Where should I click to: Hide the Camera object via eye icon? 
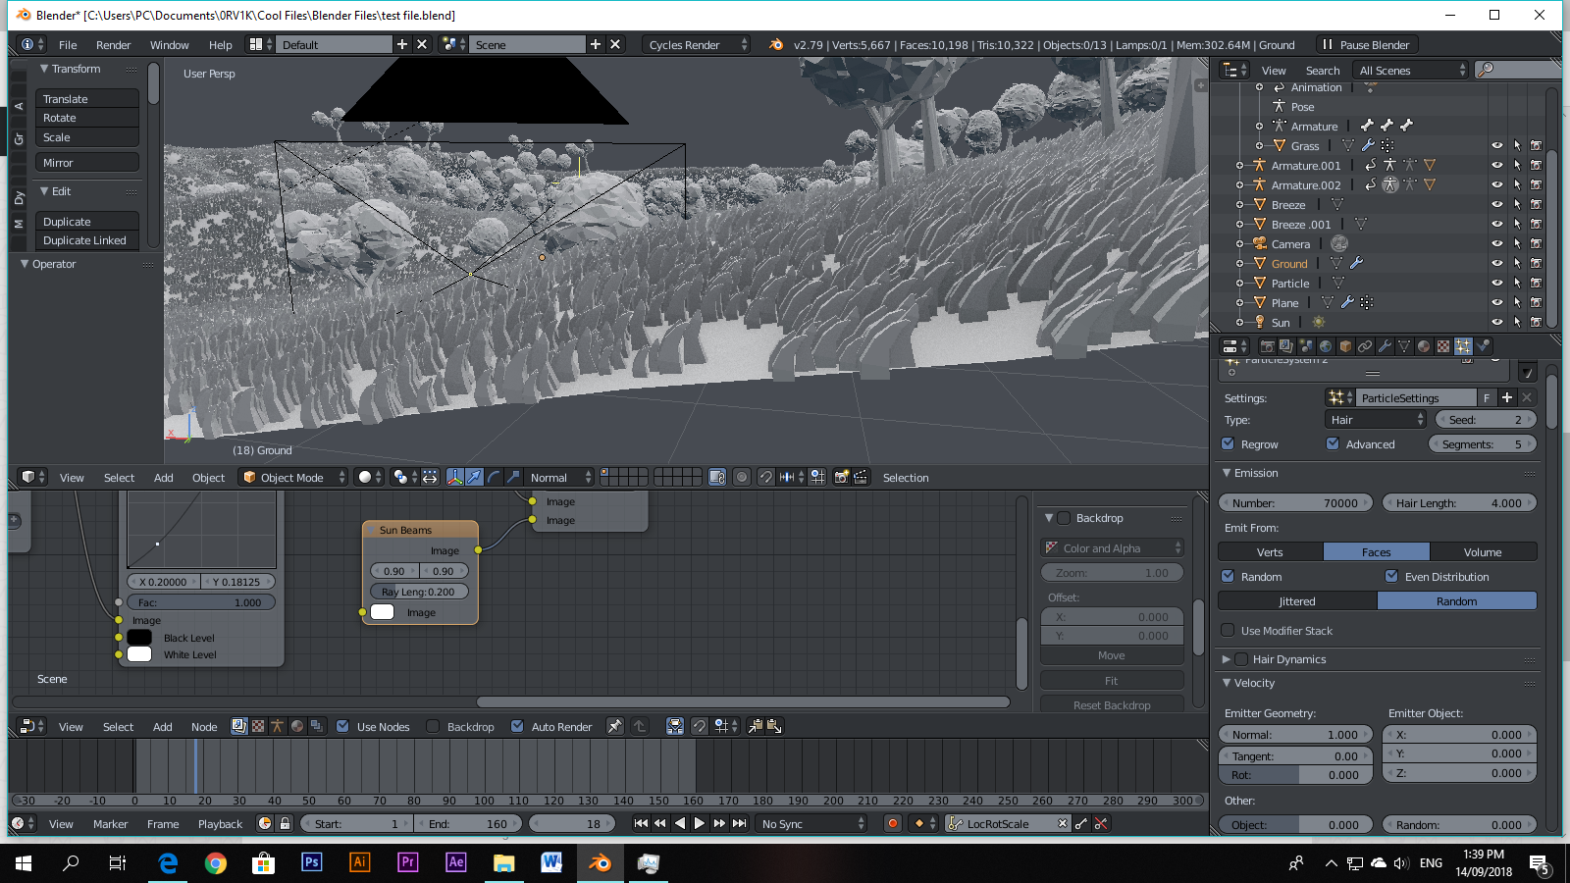click(x=1497, y=243)
